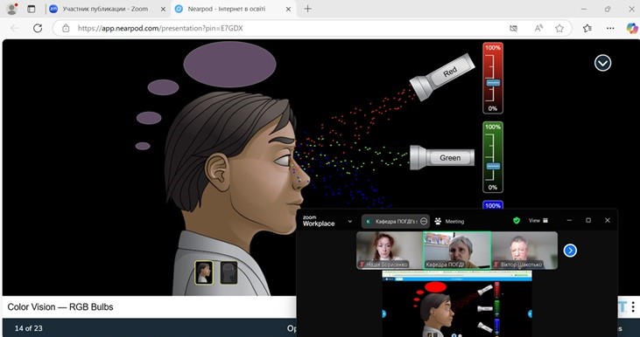640x337 pixels.
Task: Expand the circled down-chevron in presentation
Action: 602,63
